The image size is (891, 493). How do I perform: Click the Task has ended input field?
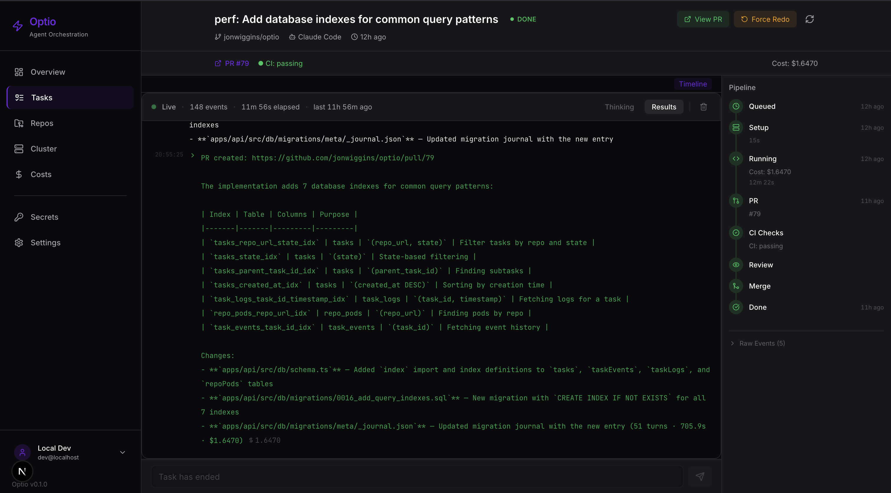pyautogui.click(x=417, y=477)
